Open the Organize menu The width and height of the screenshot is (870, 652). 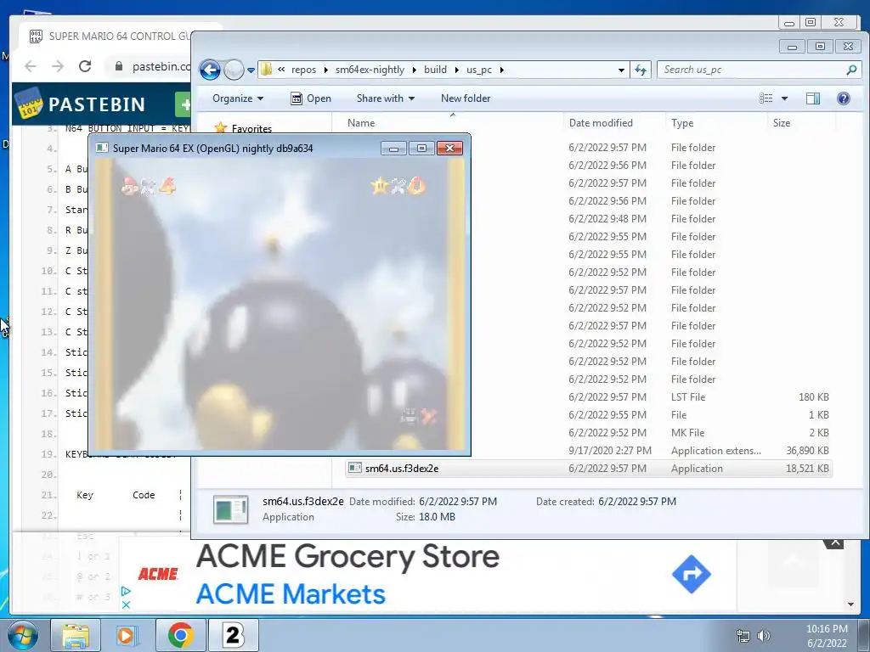pyautogui.click(x=238, y=98)
